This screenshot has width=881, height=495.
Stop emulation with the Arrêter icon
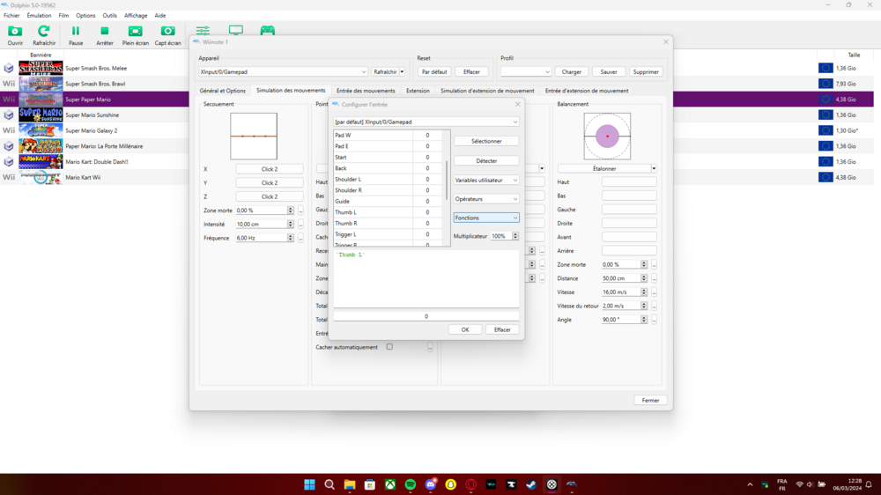click(x=105, y=32)
